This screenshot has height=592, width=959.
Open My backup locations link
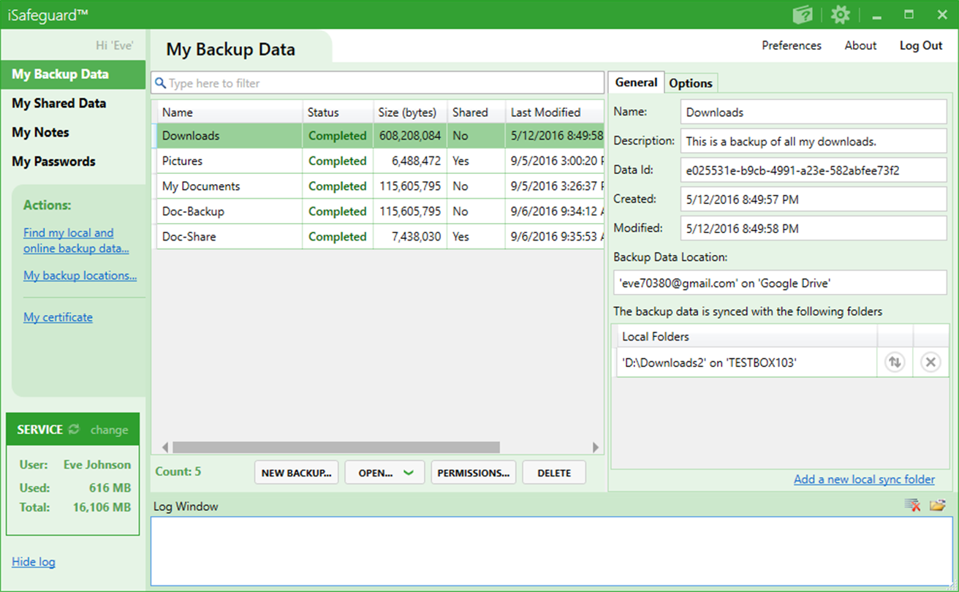point(80,276)
